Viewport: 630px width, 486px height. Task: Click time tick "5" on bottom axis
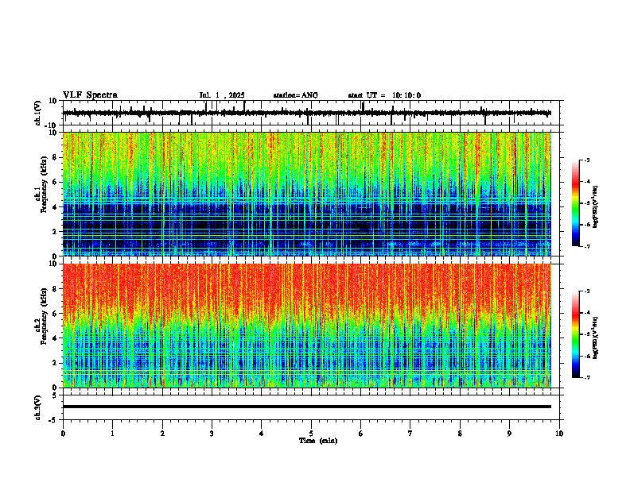click(311, 434)
